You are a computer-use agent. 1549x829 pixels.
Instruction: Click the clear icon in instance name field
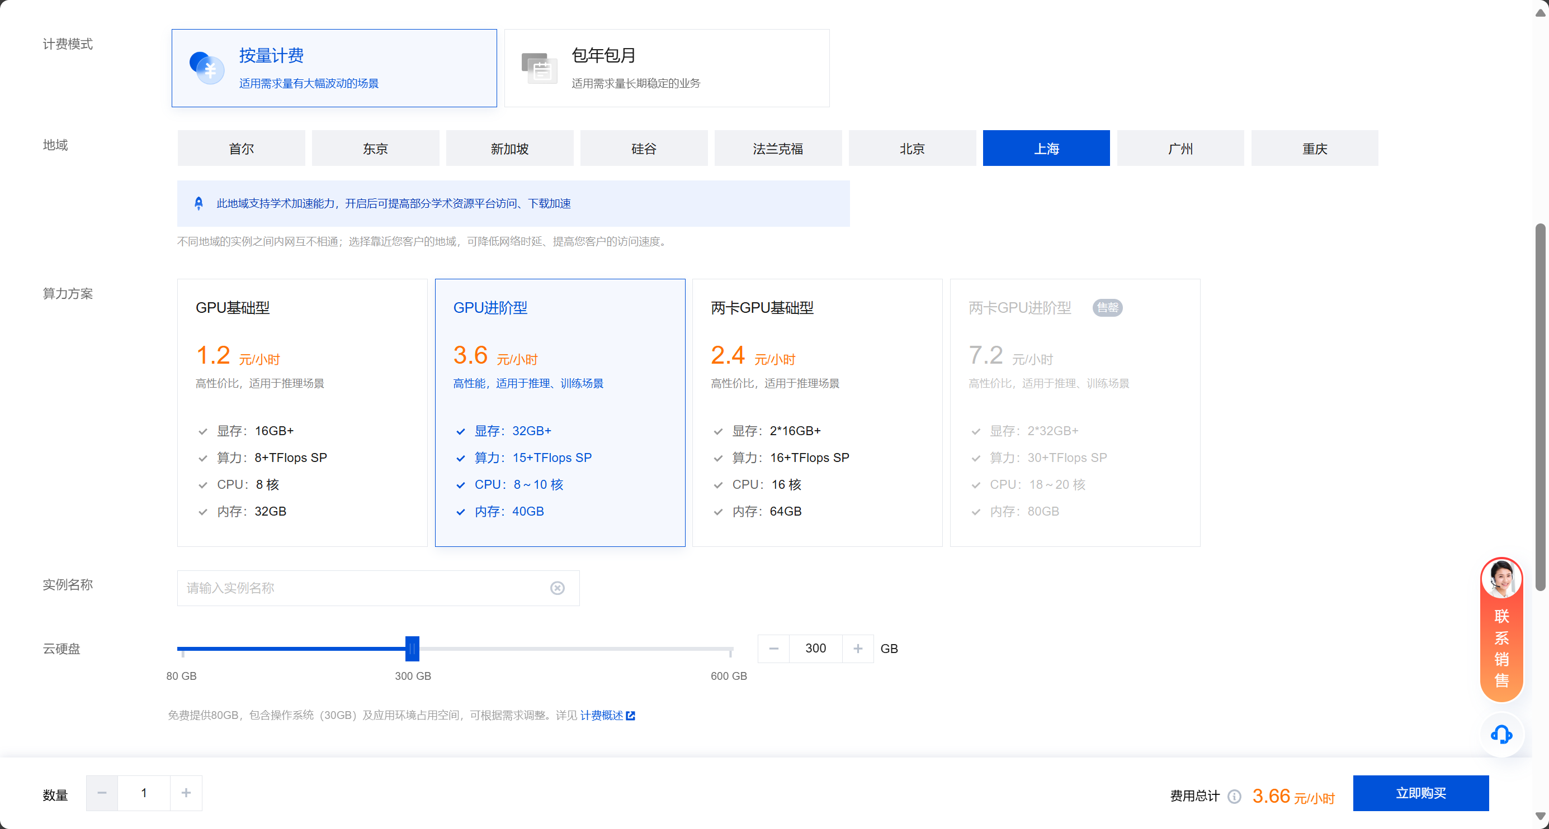point(557,588)
